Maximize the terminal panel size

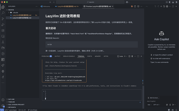coord(138,56)
